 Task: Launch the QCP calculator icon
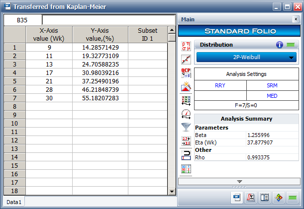pos(187,73)
